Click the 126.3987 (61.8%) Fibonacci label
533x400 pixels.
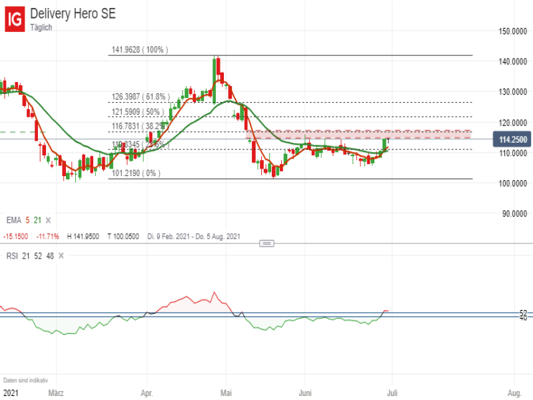click(x=141, y=97)
